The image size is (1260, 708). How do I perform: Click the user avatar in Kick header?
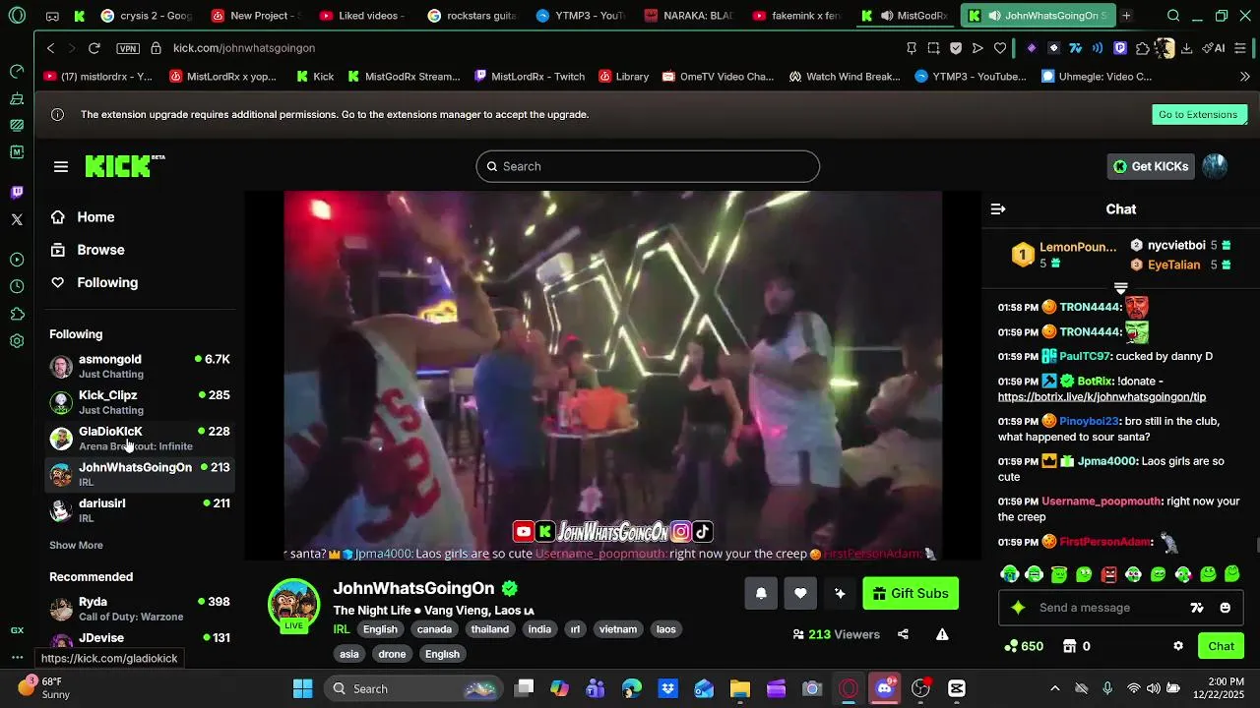[1215, 166]
